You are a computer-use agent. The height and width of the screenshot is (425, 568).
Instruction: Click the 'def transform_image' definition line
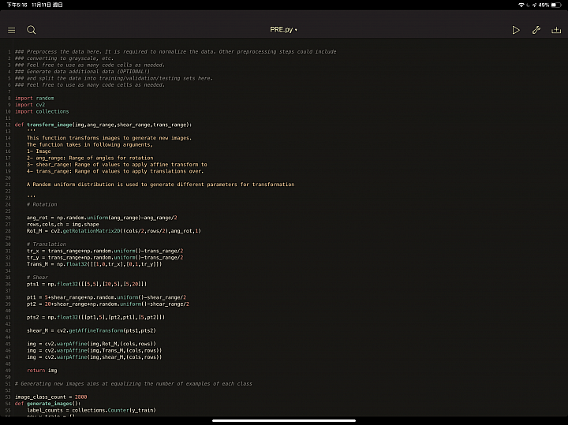point(103,125)
